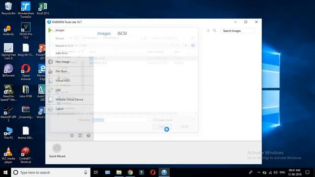
Task: Click the plus icon to add an image
Action: tap(208, 30)
